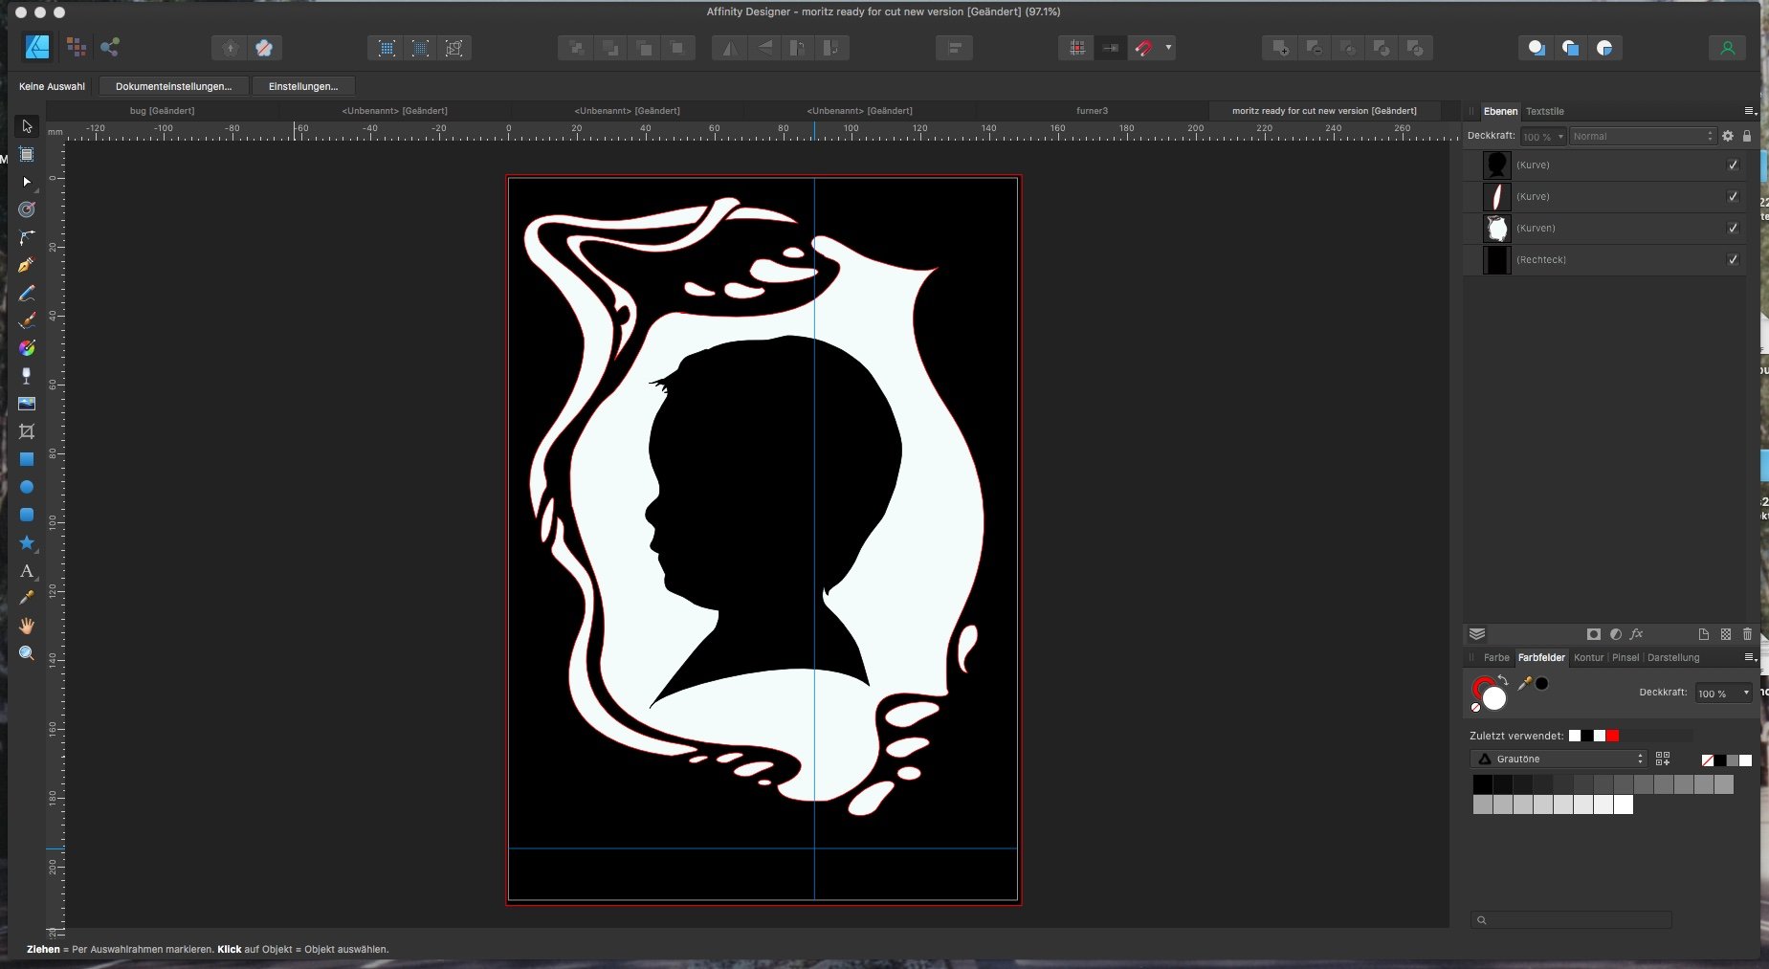
Task: Click the delete layer trash icon
Action: point(1747,634)
